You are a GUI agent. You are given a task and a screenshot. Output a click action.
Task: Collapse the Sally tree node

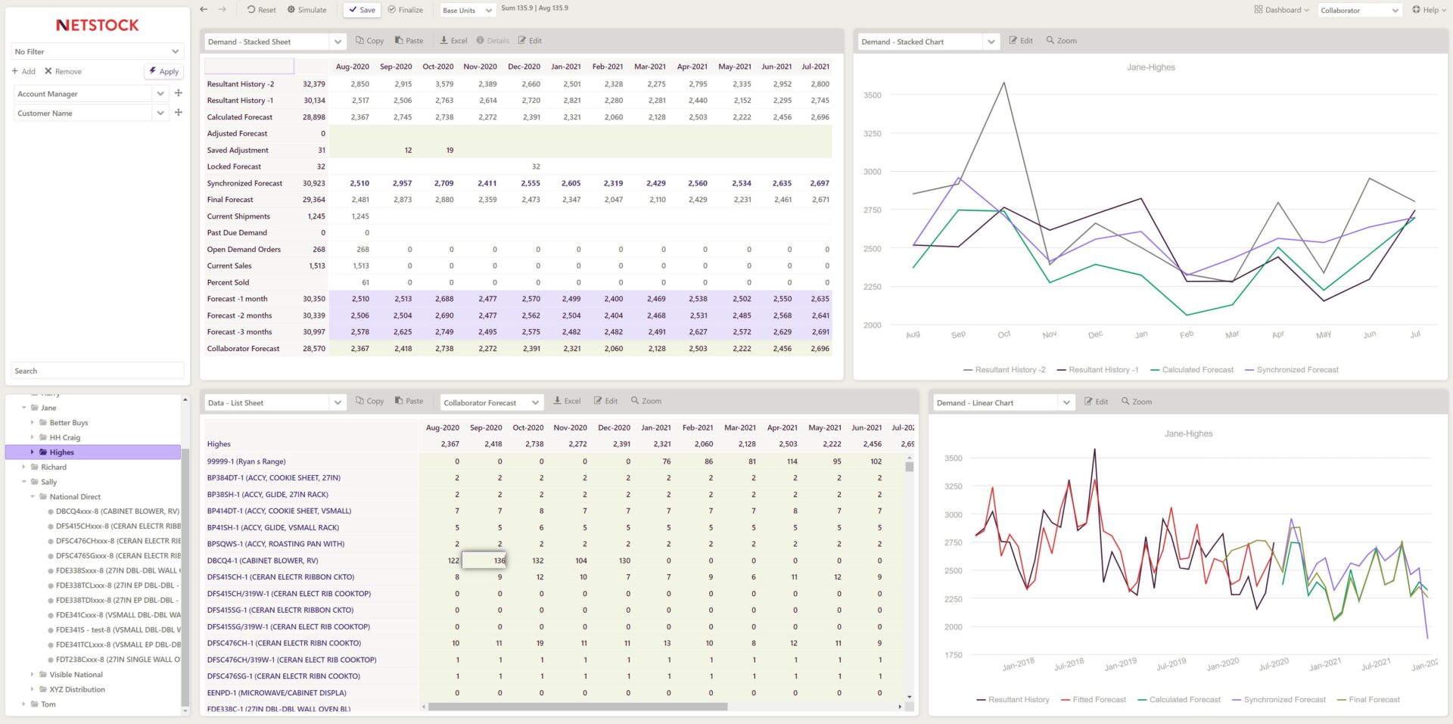pos(23,482)
